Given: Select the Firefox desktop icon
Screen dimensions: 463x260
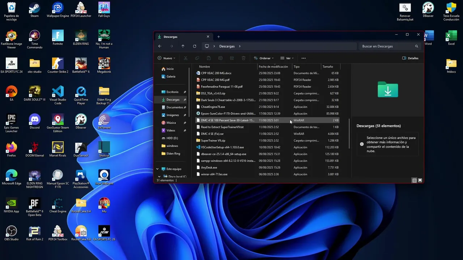Looking at the screenshot, I should point(12,149).
